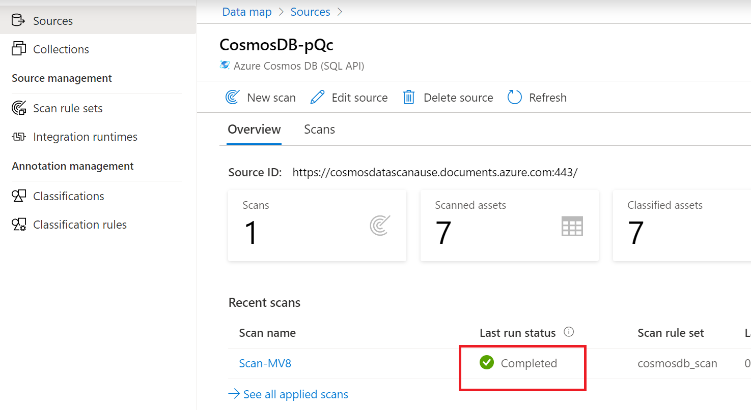This screenshot has height=410, width=751.
Task: Navigate to Sources breadcrumb link
Action: [310, 12]
